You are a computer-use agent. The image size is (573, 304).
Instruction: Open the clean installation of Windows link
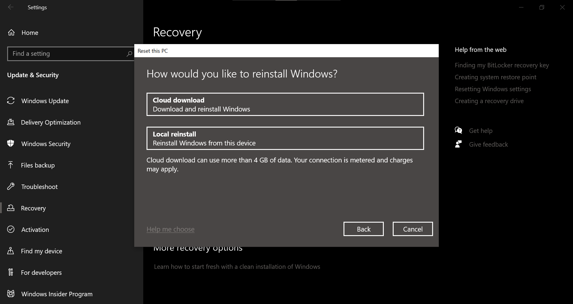coord(237,266)
